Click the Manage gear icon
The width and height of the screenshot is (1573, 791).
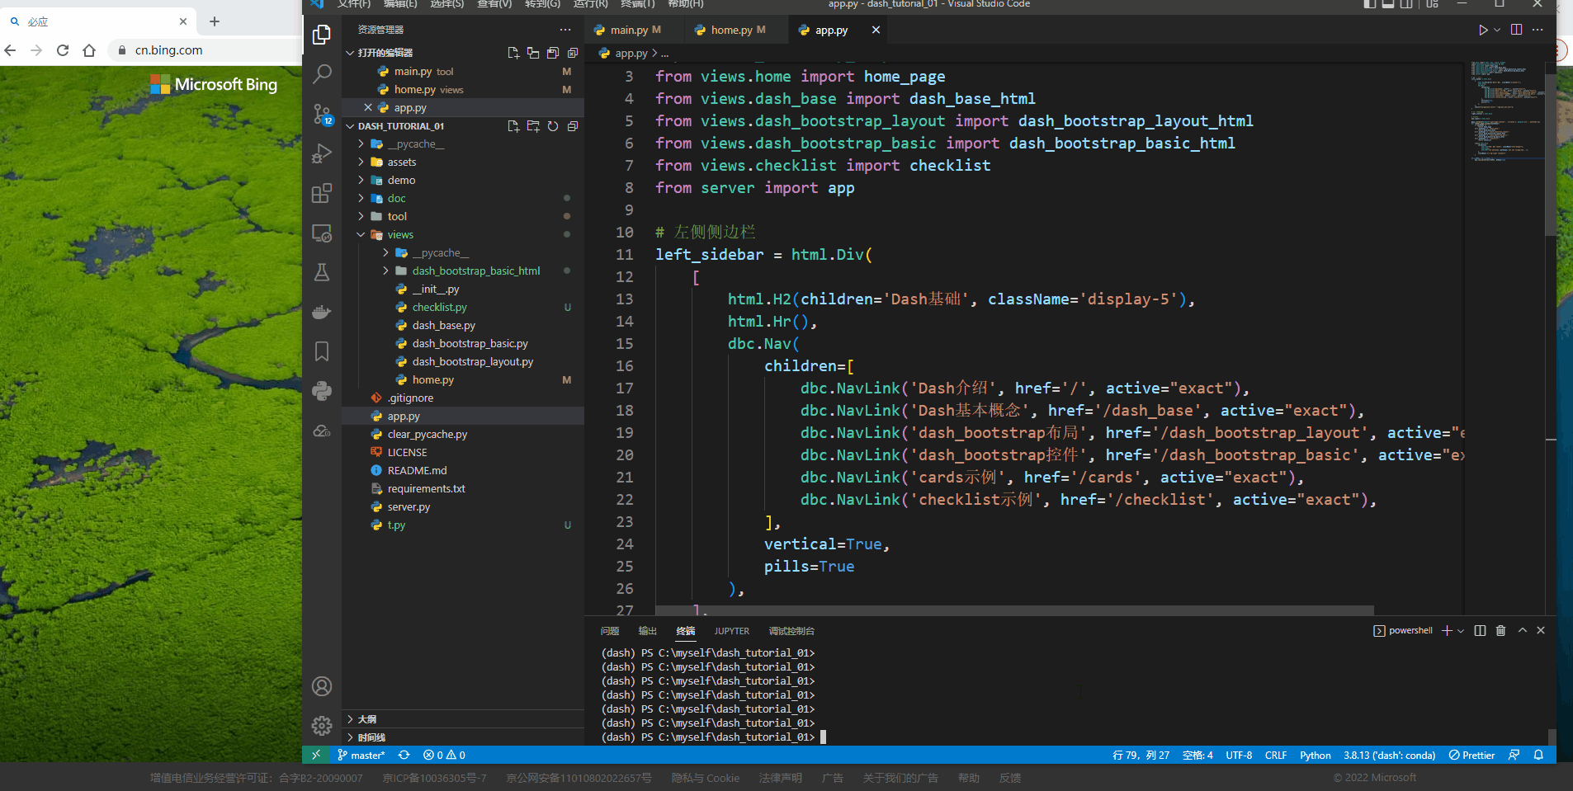[x=322, y=726]
